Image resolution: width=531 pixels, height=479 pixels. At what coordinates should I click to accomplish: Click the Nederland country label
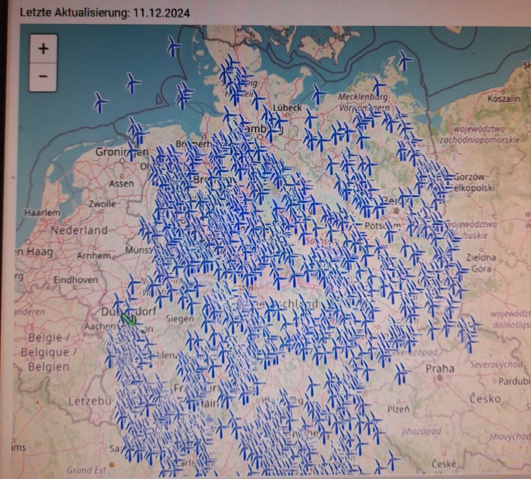pos(79,230)
